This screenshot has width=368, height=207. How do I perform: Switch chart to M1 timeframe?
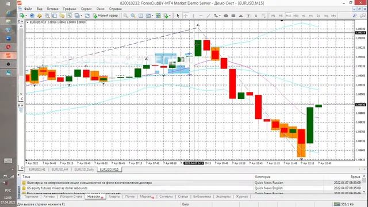click(x=273, y=16)
